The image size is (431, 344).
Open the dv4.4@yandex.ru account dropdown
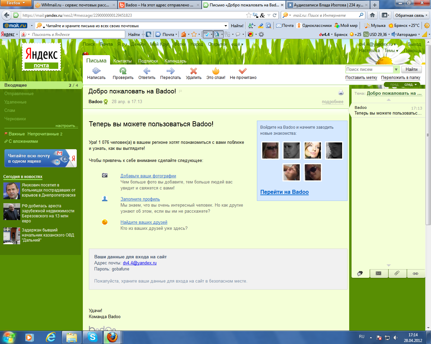pyautogui.click(x=377, y=44)
